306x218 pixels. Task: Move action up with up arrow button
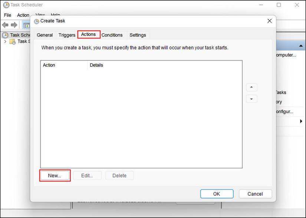click(x=251, y=87)
